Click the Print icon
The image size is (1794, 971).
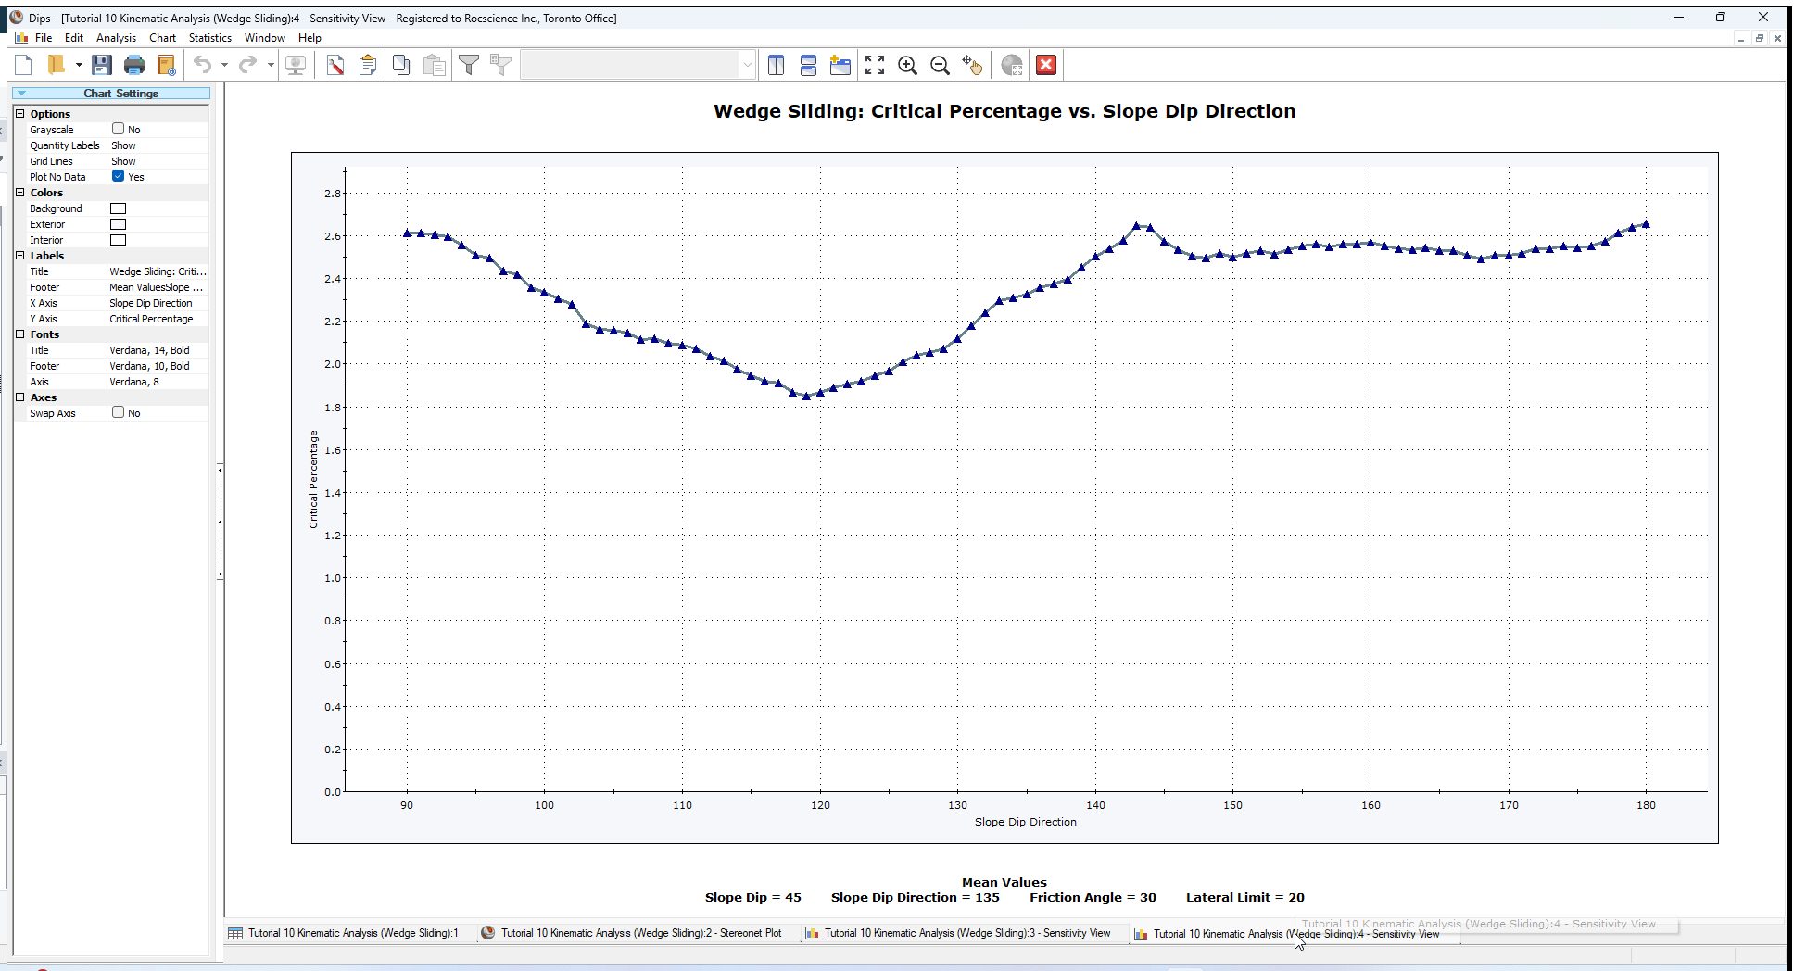pos(134,65)
